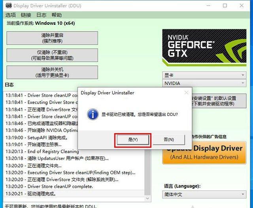Click the 语言 (Language): label
This screenshot has height=208, width=253.
tap(182, 186)
